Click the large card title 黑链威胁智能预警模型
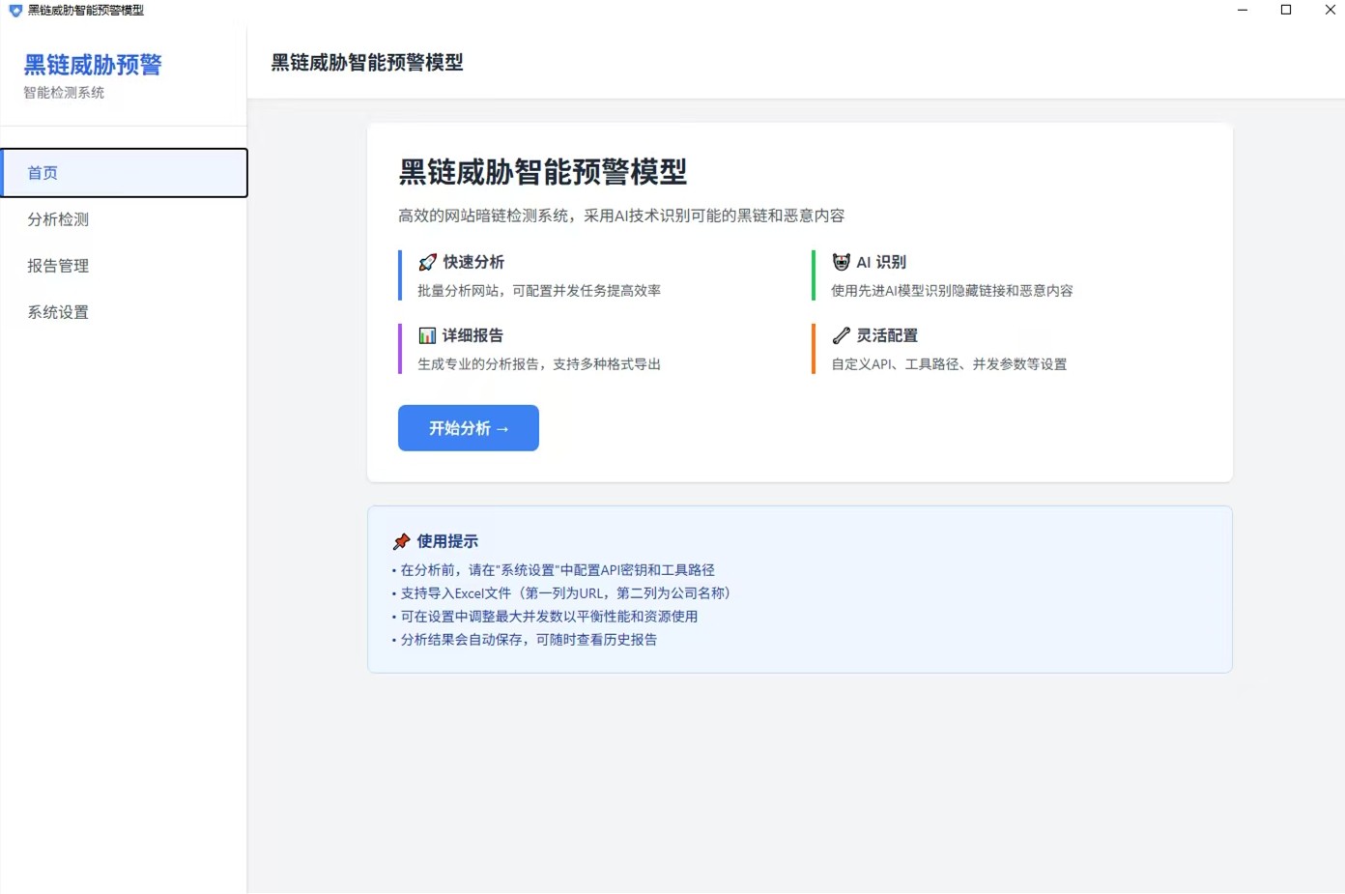The image size is (1345, 894). pos(543,172)
